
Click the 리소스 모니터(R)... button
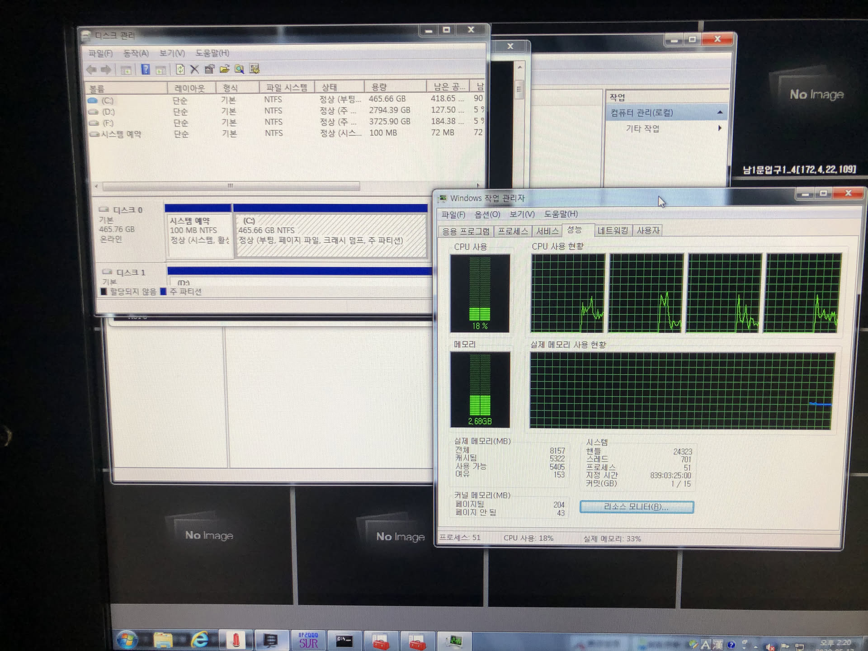[636, 507]
